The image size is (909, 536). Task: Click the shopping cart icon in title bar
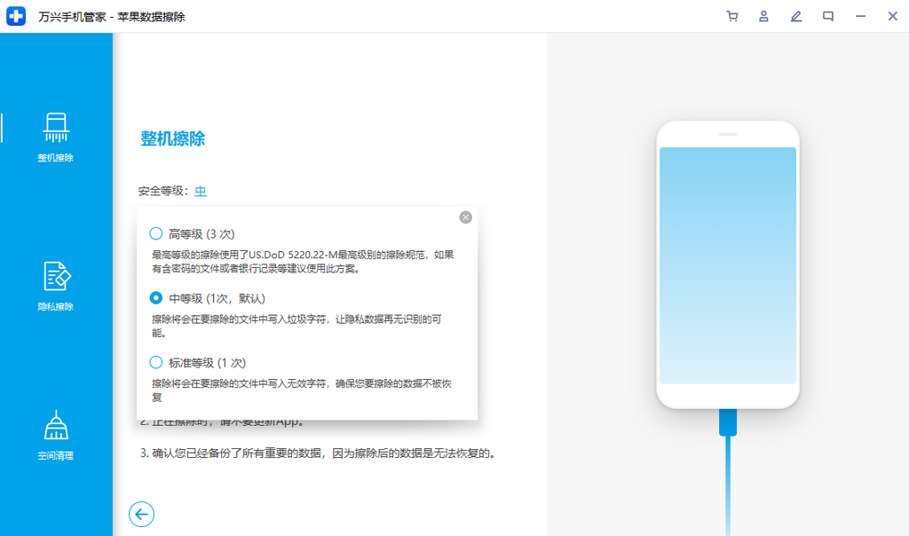(x=731, y=16)
